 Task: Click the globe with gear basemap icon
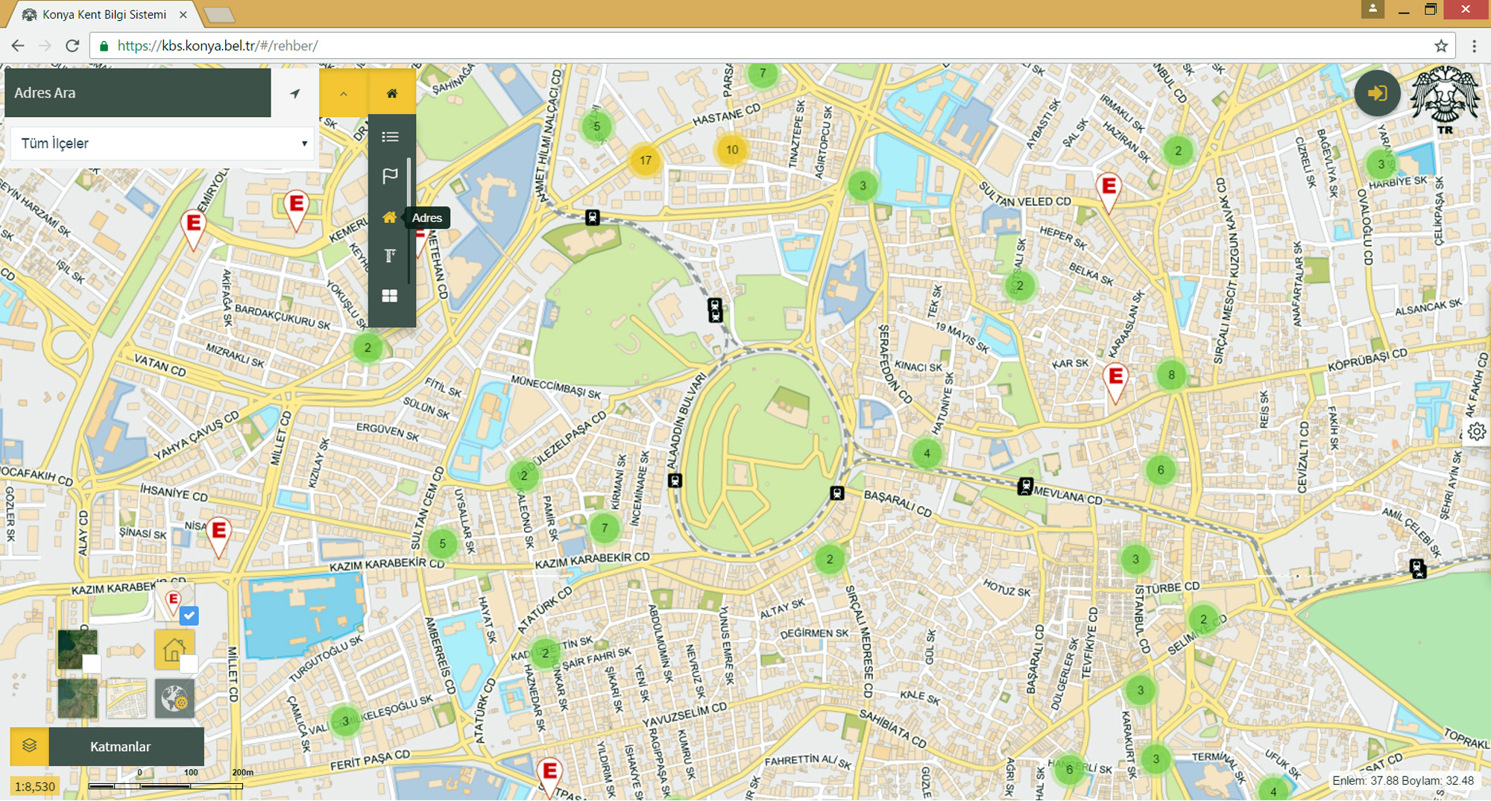(174, 698)
